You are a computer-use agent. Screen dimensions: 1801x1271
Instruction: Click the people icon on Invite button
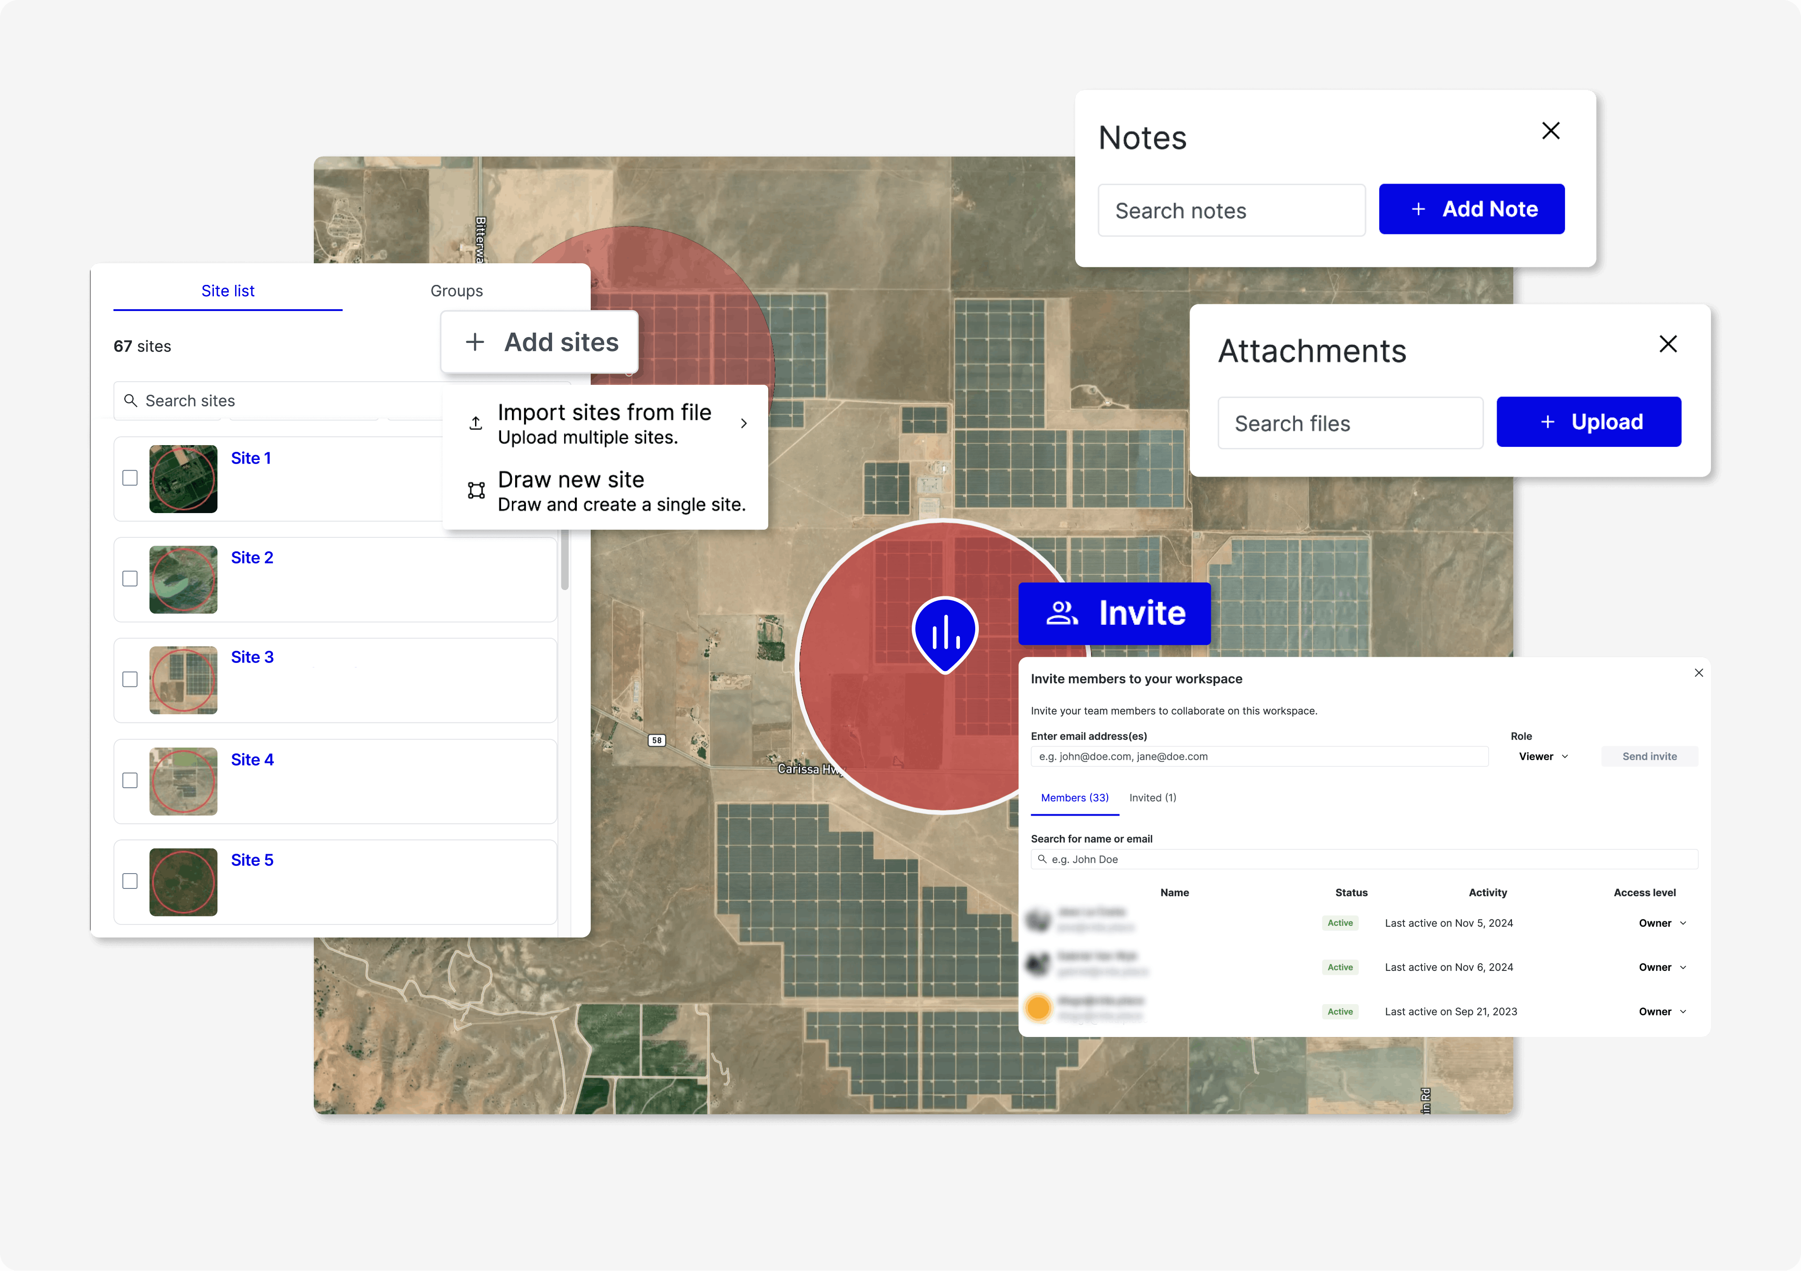coord(1062,613)
